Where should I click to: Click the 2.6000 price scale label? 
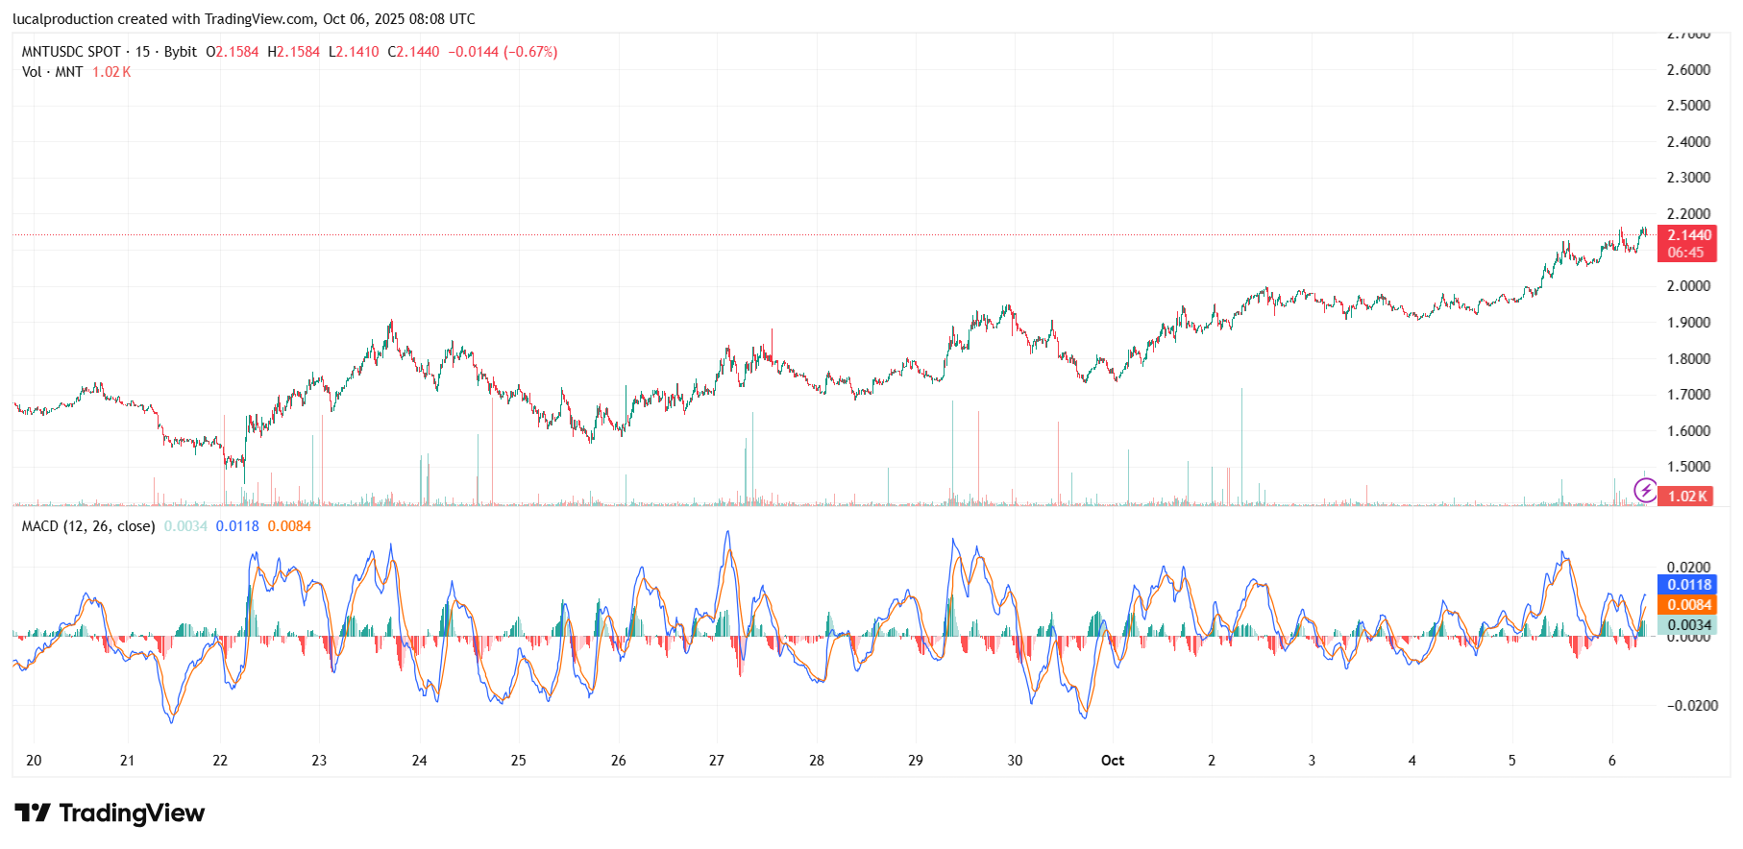[x=1687, y=70]
